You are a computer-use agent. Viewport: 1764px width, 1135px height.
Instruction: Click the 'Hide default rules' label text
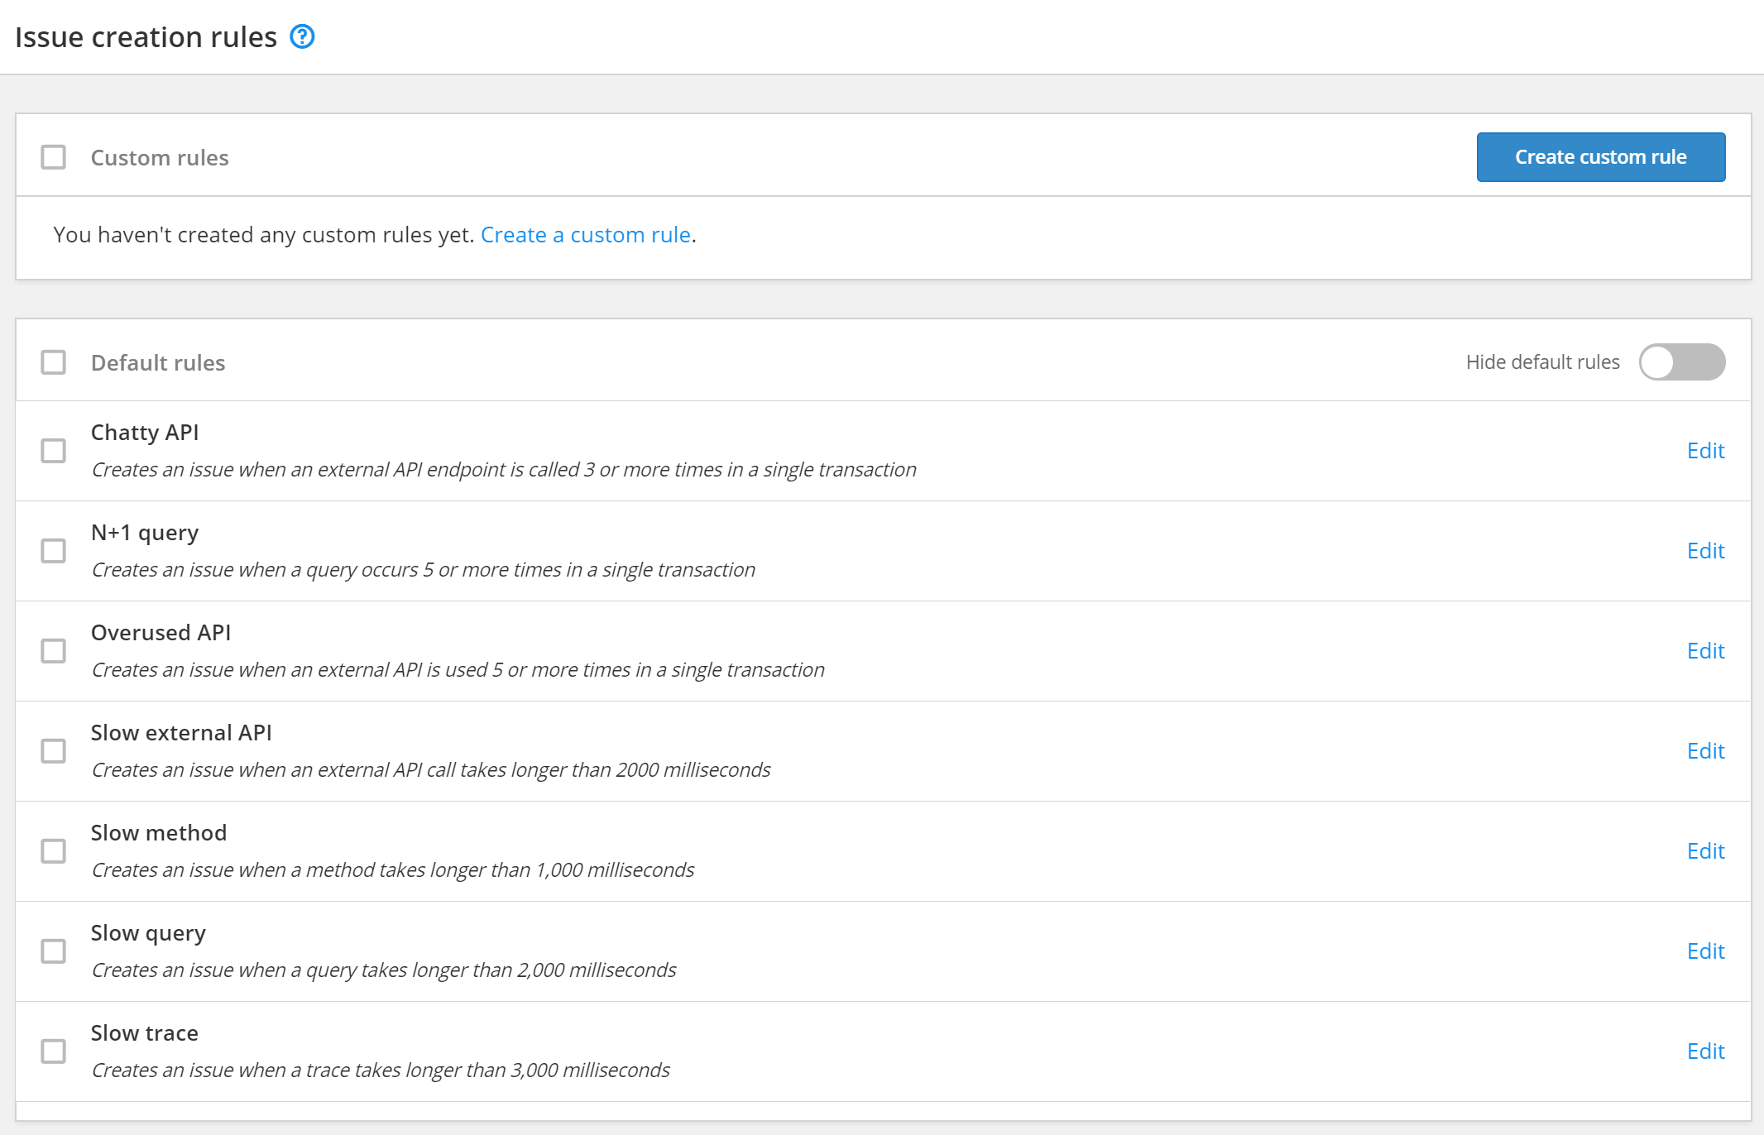[1542, 362]
